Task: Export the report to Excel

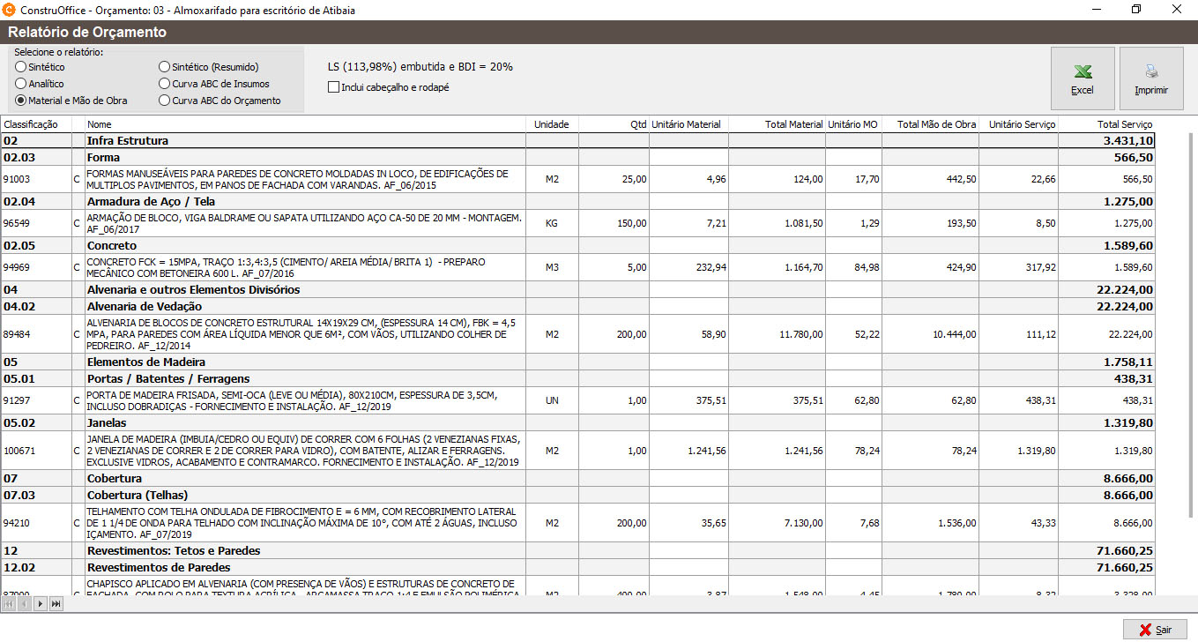Action: (1083, 78)
